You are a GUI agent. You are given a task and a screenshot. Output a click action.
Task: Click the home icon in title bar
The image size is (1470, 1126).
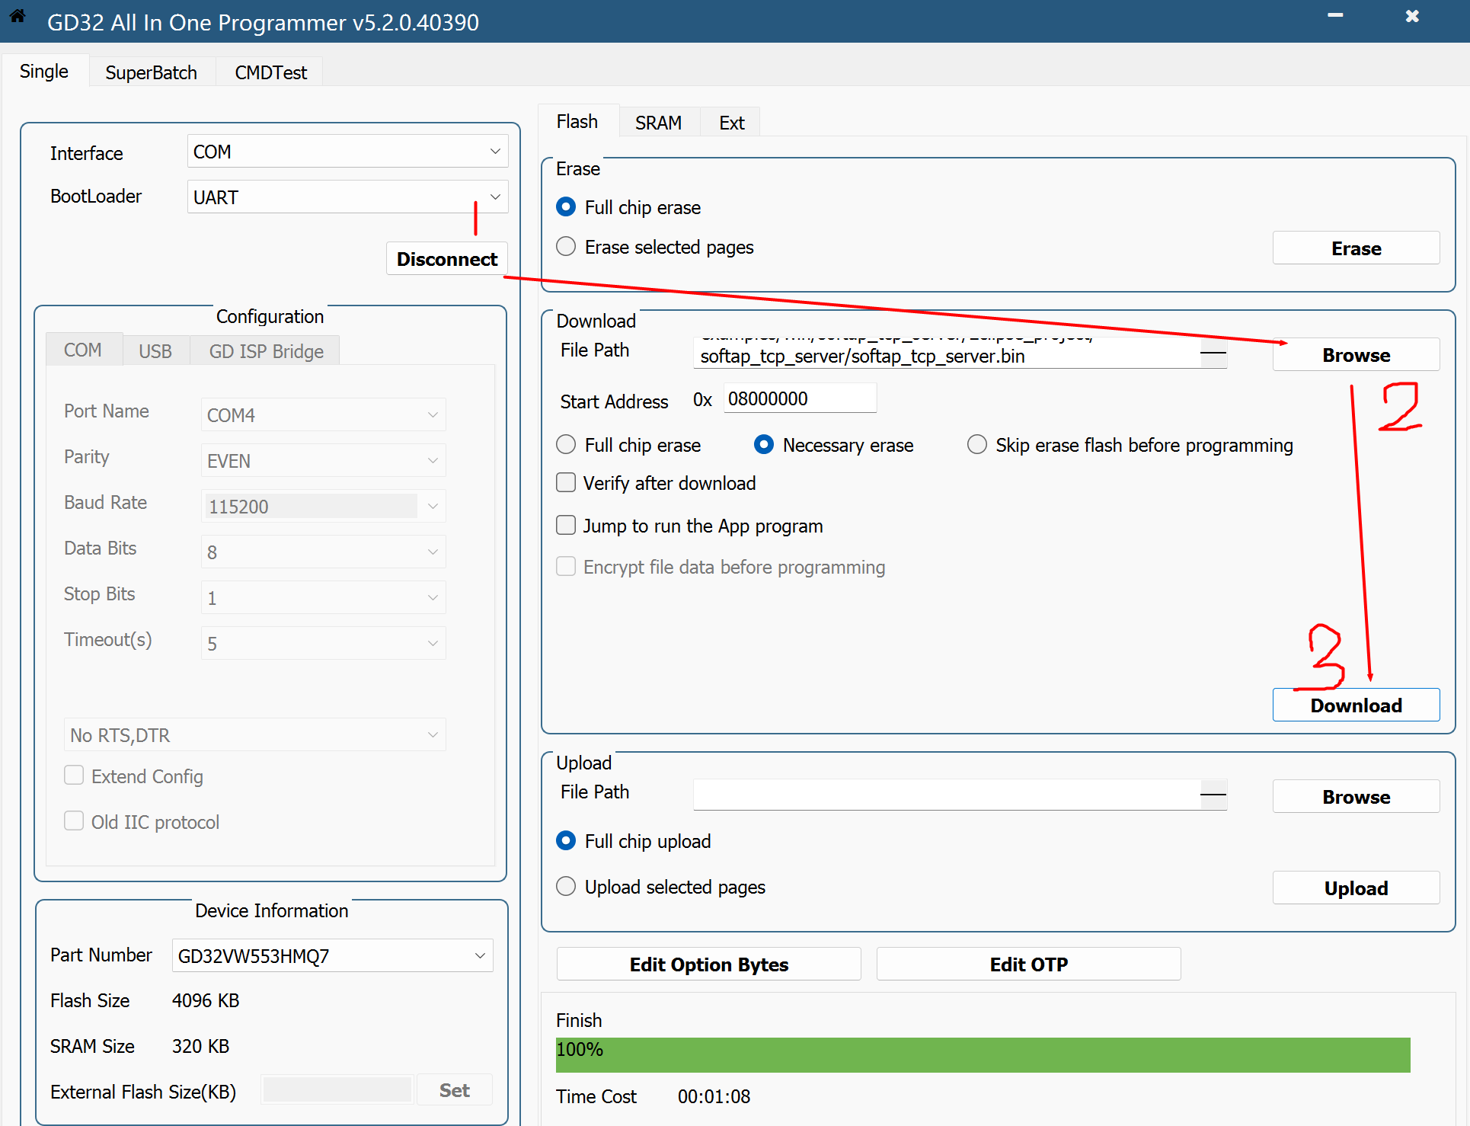18,16
